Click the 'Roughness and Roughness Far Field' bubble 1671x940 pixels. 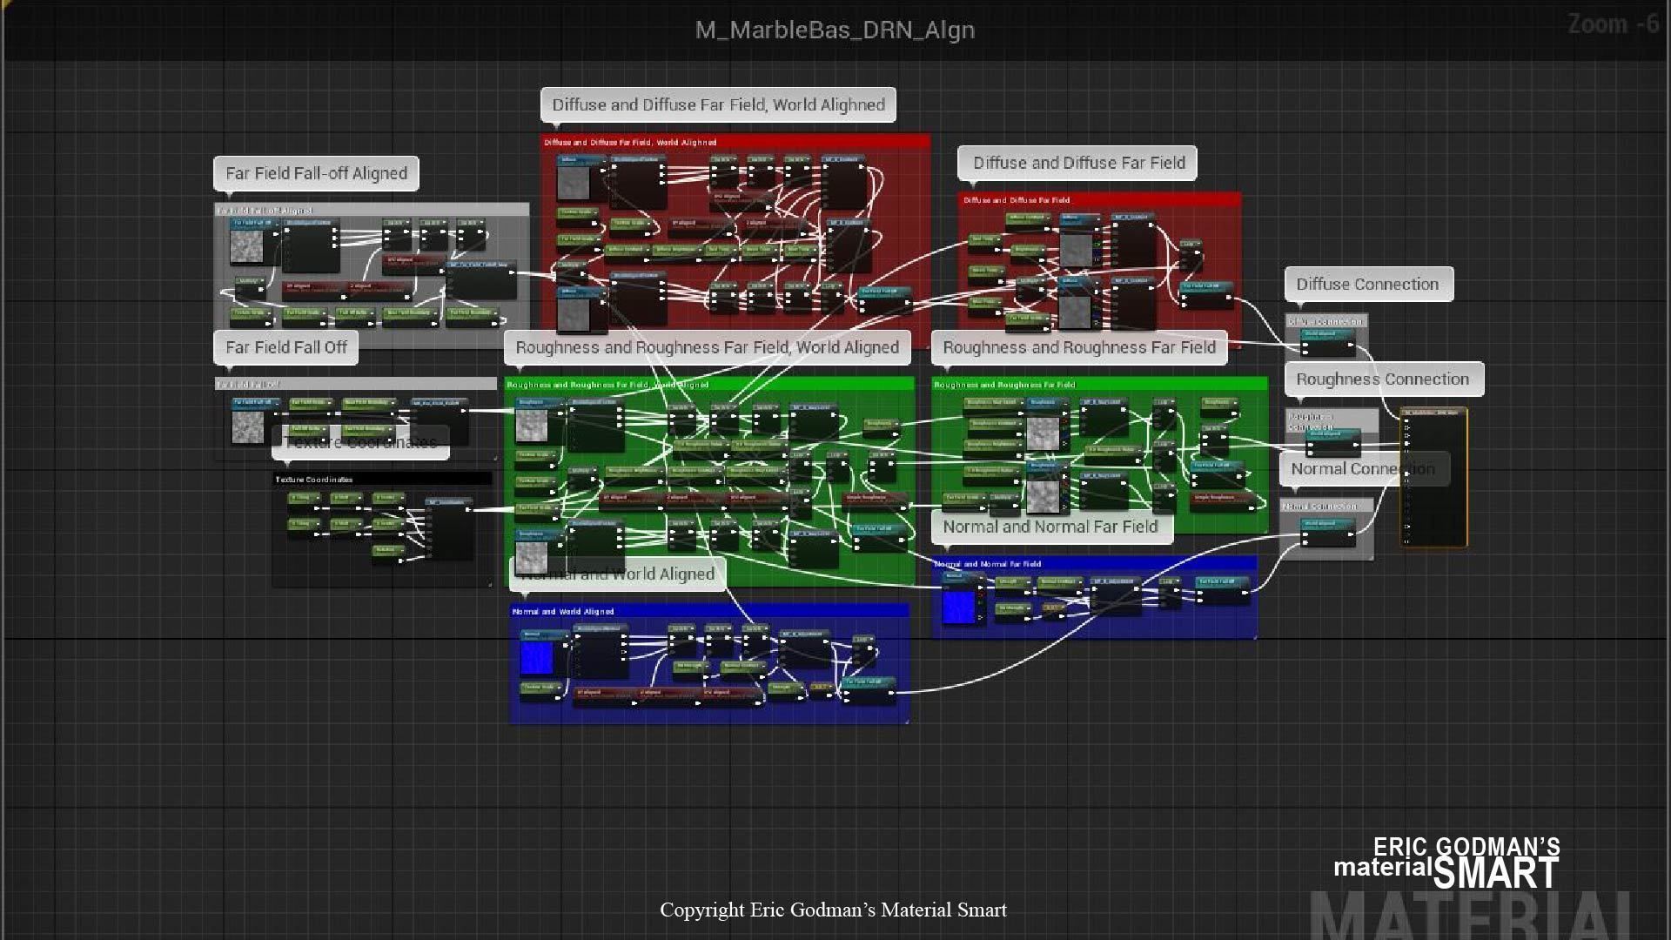[x=1078, y=347]
